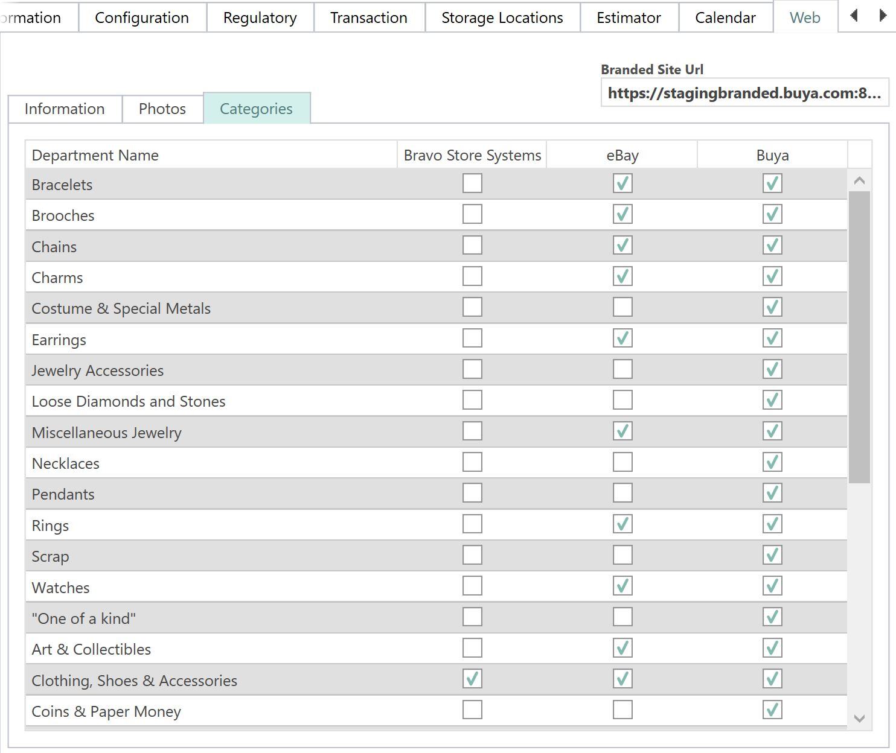Select Art & Collectibles department name
This screenshot has height=753, width=896.
(91, 649)
